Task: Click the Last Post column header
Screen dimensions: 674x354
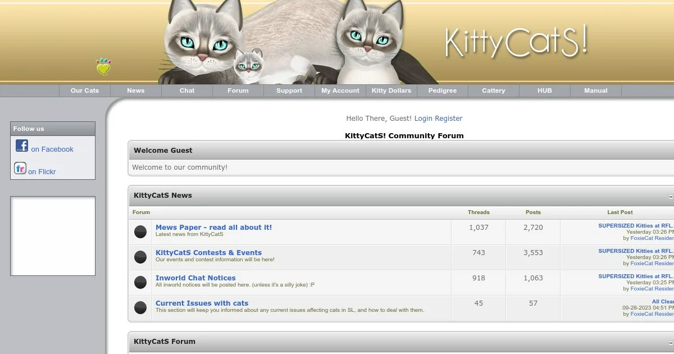Action: click(x=620, y=212)
